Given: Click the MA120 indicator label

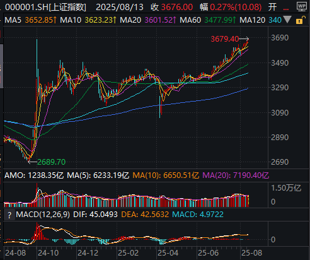Looking at the screenshot, I should click(253, 20).
